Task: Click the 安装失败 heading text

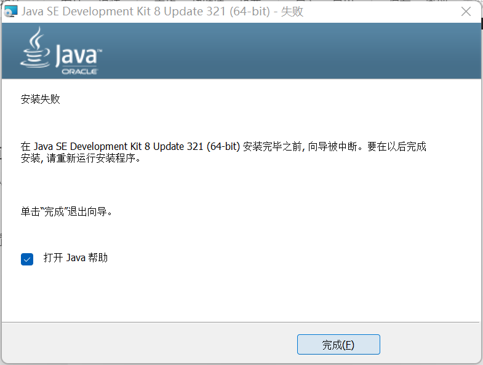Action: 41,99
